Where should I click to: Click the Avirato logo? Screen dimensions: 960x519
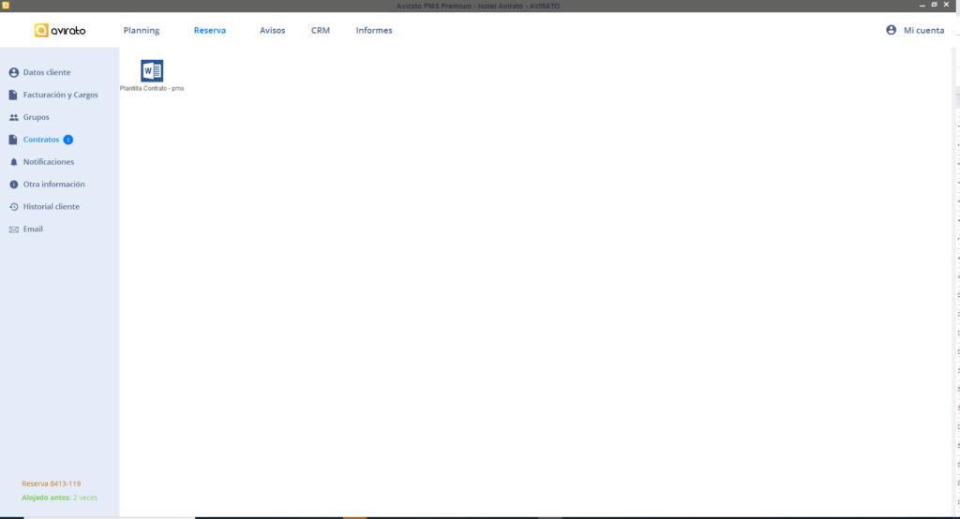[x=60, y=30]
